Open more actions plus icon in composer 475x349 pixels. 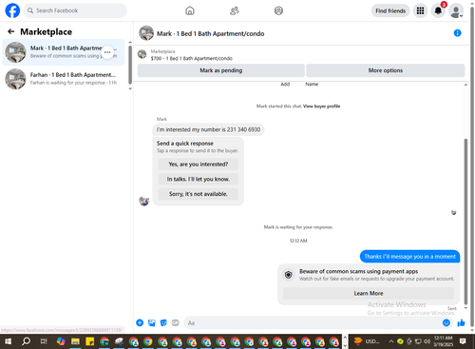[140, 322]
